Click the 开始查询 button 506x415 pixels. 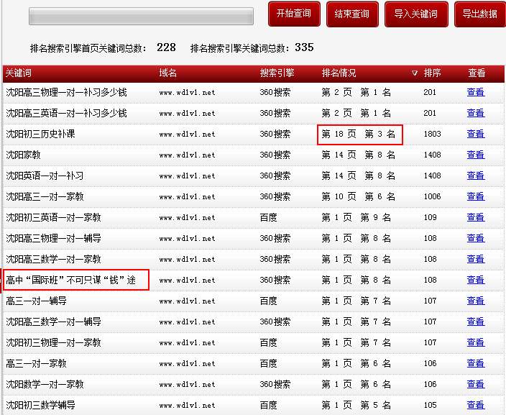point(293,14)
